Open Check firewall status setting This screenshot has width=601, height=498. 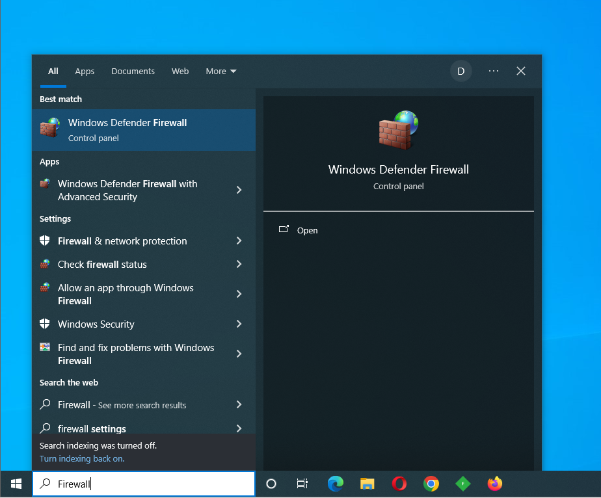pos(144,265)
